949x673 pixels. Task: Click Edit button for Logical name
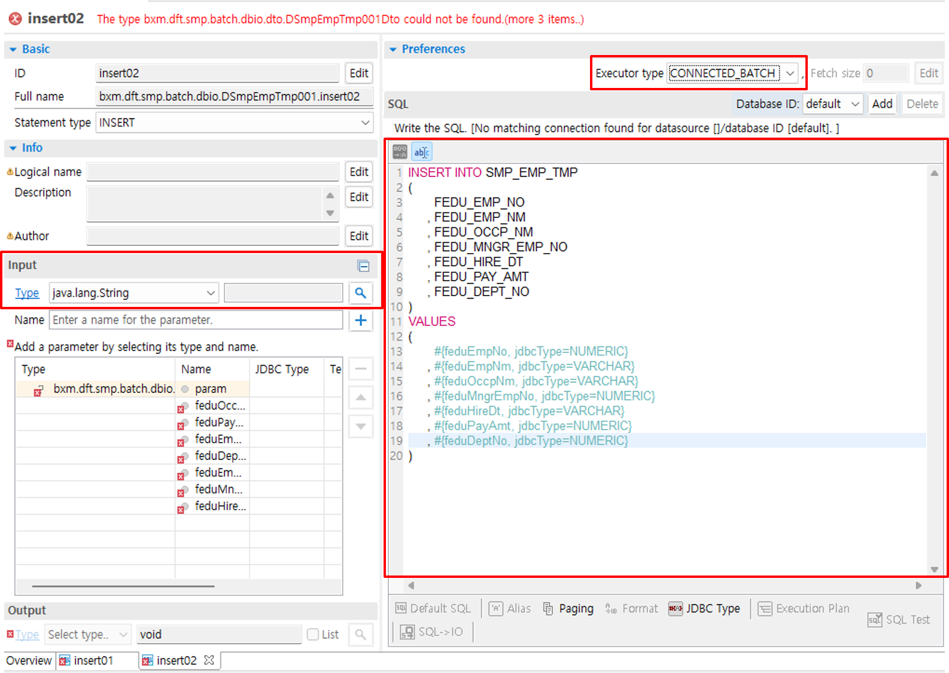coord(359,172)
